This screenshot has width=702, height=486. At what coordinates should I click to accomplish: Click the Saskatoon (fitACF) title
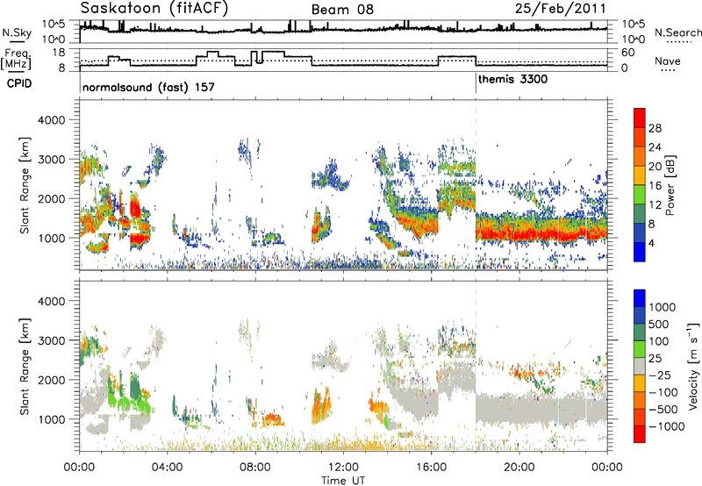(x=154, y=9)
